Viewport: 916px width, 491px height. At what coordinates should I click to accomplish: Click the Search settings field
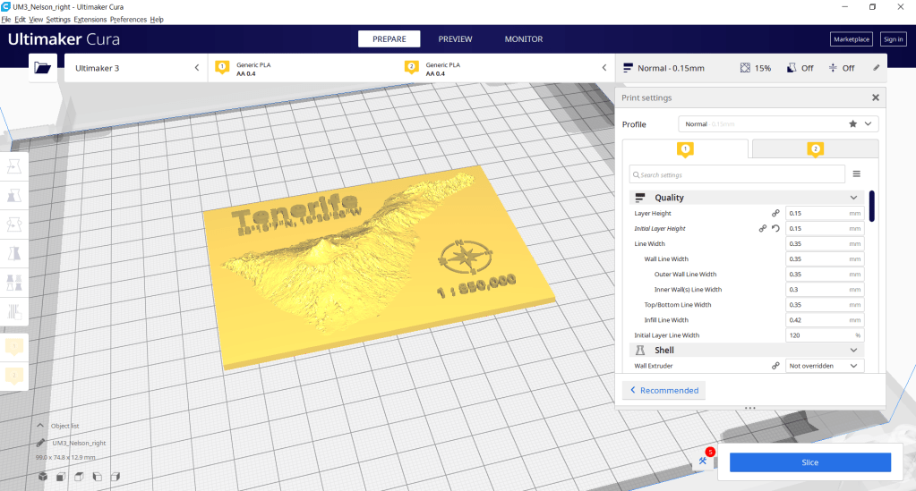737,174
